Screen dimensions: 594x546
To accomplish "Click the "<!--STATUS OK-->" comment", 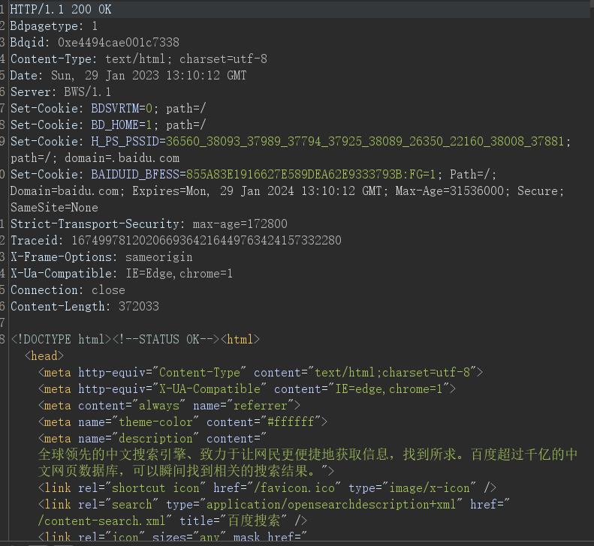I will click(166, 339).
